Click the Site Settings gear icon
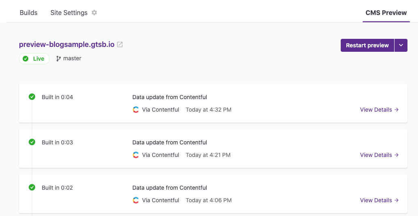This screenshot has height=216, width=418. pyautogui.click(x=94, y=13)
